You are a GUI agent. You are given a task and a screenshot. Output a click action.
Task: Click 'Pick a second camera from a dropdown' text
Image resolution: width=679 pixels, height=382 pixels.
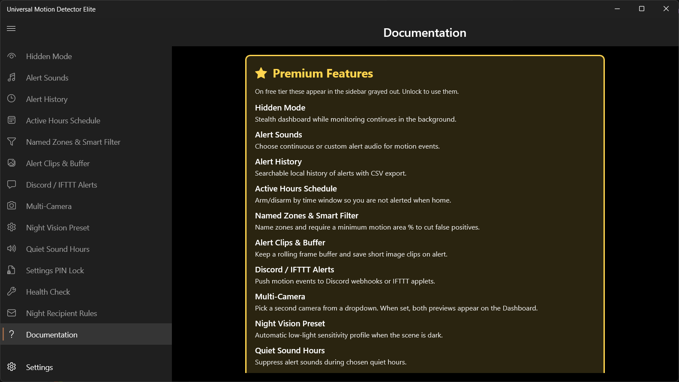(396, 308)
